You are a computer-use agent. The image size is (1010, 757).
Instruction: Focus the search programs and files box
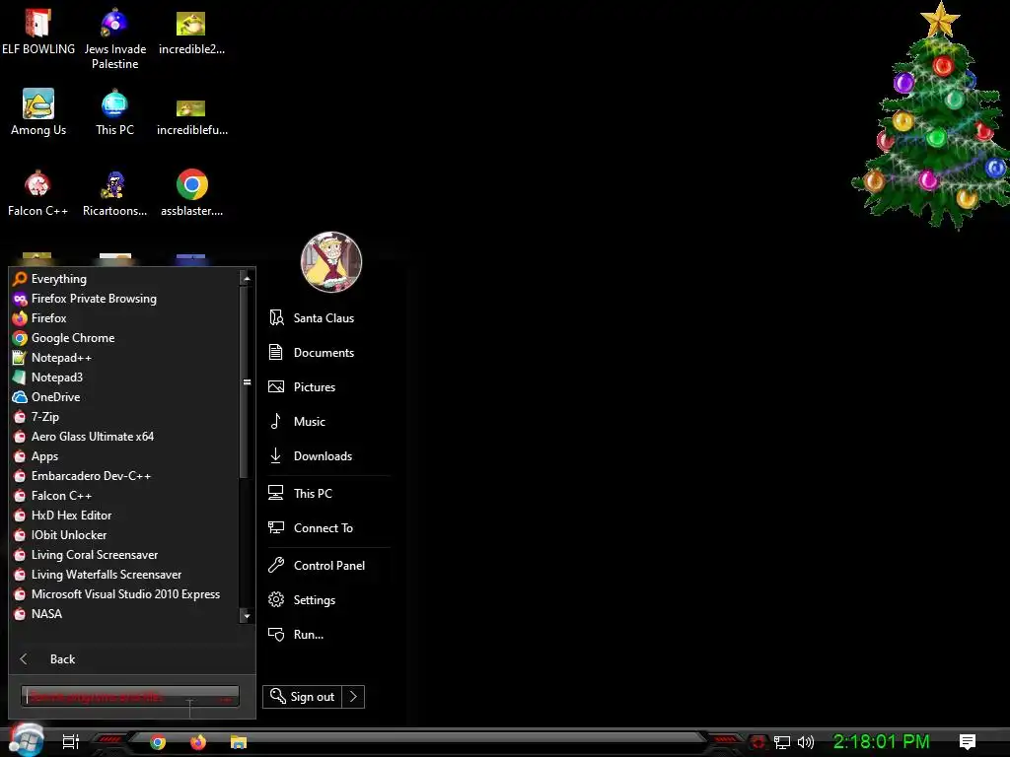[130, 697]
